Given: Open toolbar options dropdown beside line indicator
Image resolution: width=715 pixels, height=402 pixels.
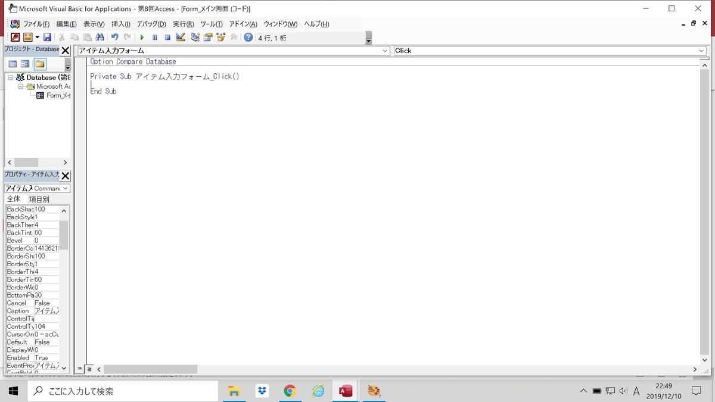Looking at the screenshot, I should point(369,39).
